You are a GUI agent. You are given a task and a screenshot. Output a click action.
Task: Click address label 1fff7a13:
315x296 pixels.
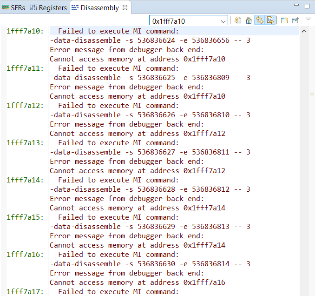click(25, 143)
